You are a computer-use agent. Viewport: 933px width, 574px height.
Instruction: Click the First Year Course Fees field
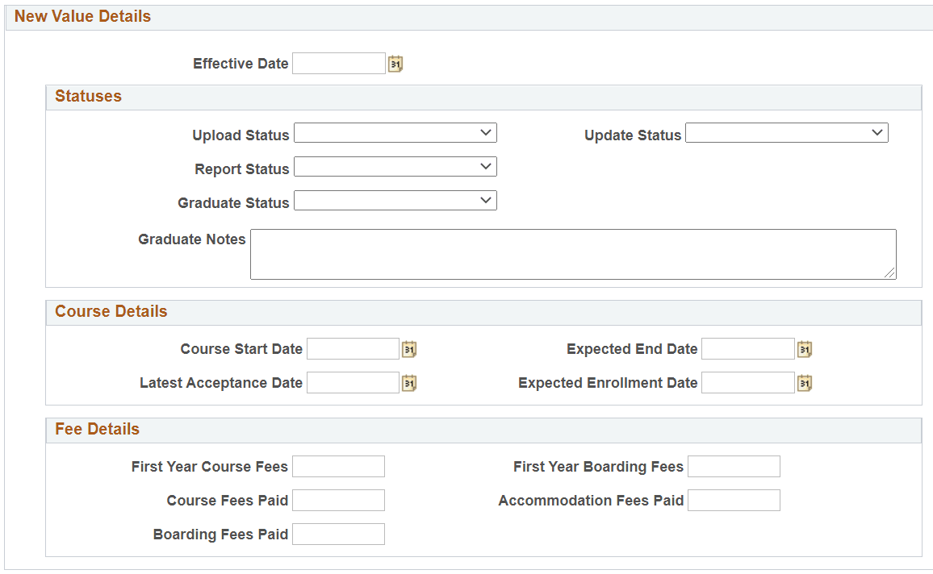coord(338,466)
